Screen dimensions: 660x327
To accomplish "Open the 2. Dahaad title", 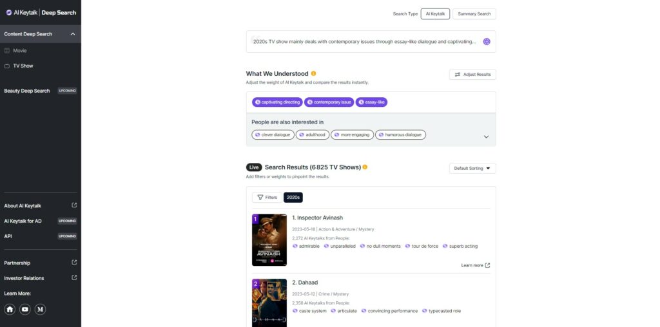I will point(305,283).
